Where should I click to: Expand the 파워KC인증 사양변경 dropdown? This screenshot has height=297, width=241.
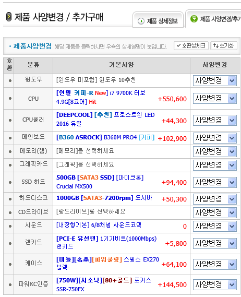tap(215, 284)
